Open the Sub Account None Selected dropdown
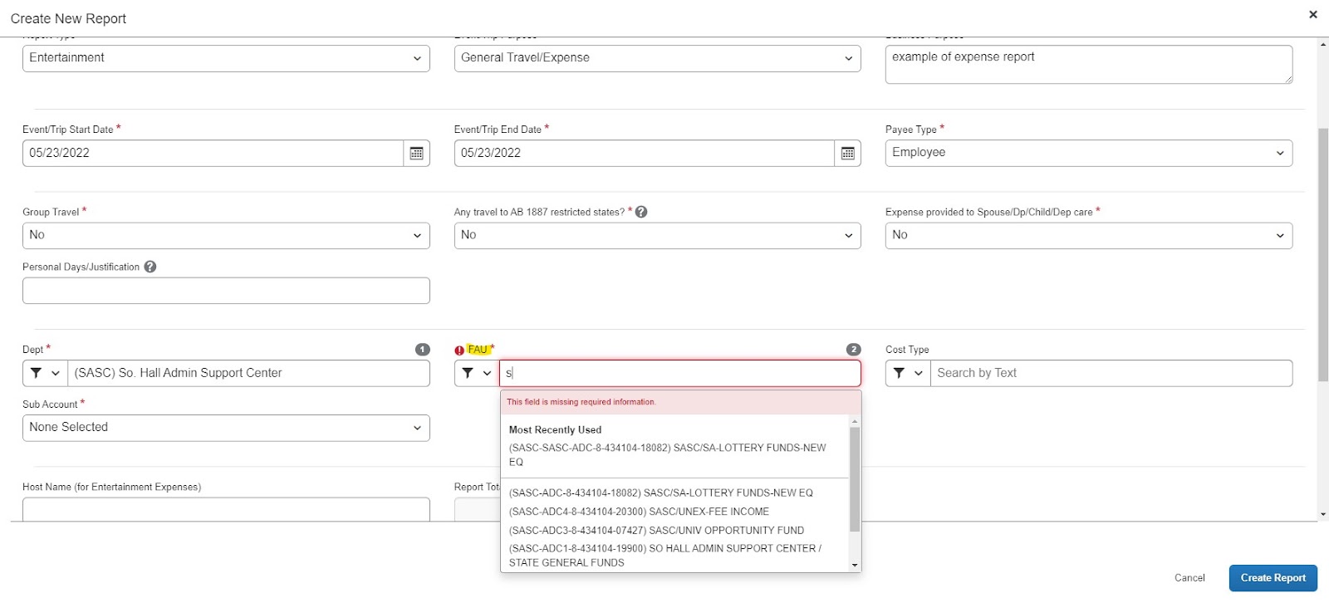Viewport: 1329px width, 603px height. click(226, 428)
